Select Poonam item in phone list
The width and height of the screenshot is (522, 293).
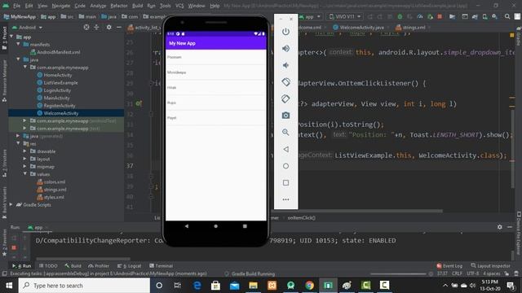click(x=215, y=57)
